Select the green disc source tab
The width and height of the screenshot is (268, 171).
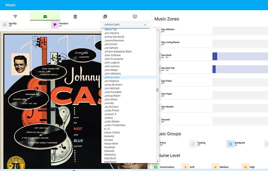click(45, 16)
